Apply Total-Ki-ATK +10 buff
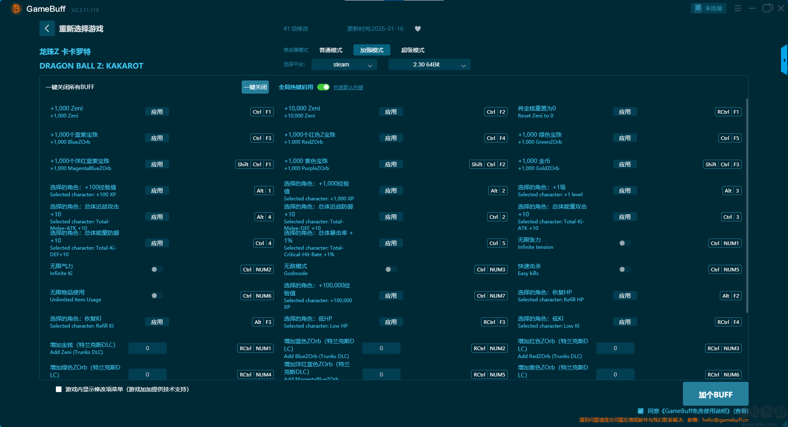Screen dimensions: 788x427 click(625, 217)
